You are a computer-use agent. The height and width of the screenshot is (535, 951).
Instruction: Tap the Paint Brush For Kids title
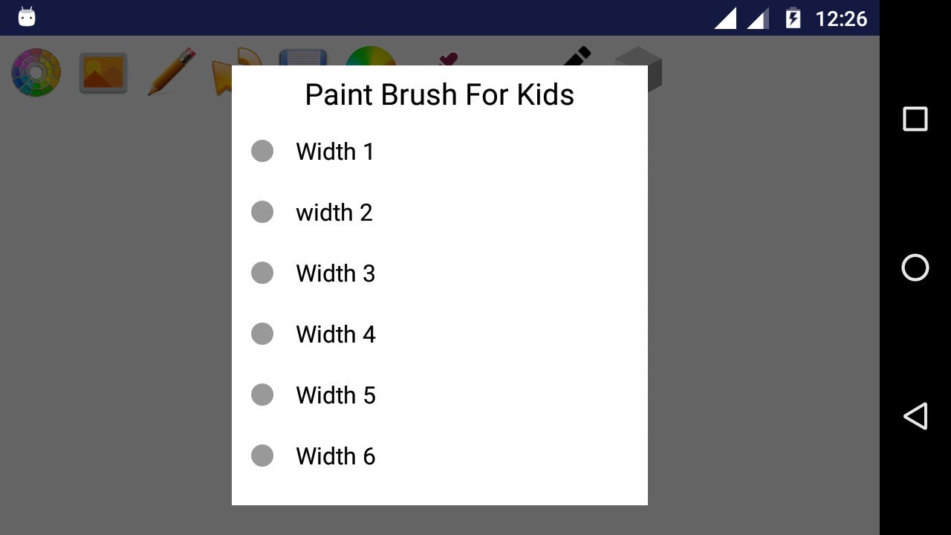click(440, 95)
